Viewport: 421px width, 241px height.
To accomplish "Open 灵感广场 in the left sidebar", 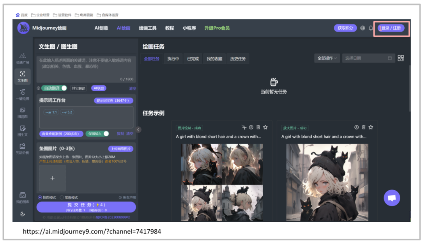I will [x=23, y=58].
